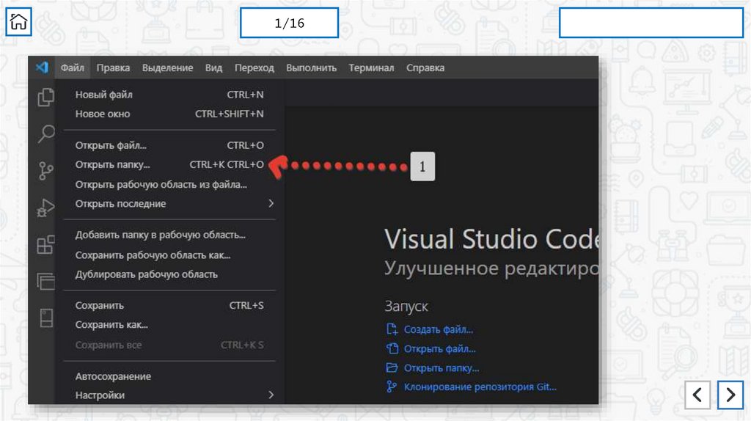Click Открыть папку... link under Запуск
Screen dimensions: 751x421
click(442, 368)
